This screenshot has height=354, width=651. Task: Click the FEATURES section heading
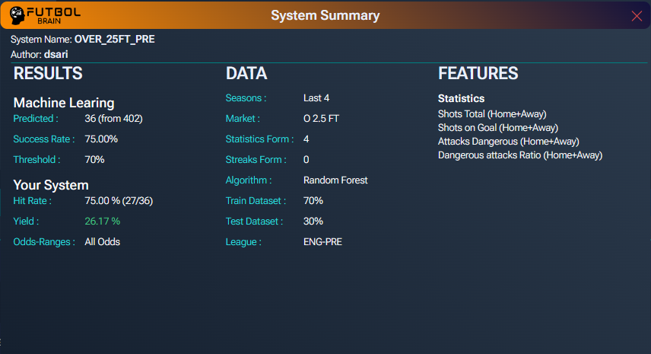pyautogui.click(x=478, y=74)
